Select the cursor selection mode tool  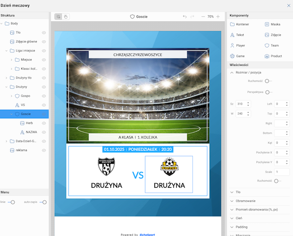click(59, 17)
